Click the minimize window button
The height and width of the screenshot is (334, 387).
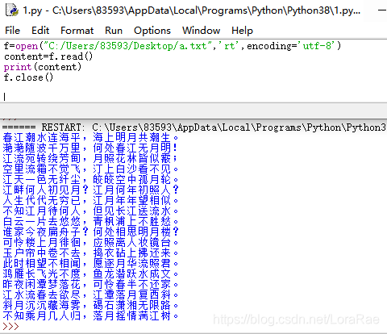tap(382, 10)
